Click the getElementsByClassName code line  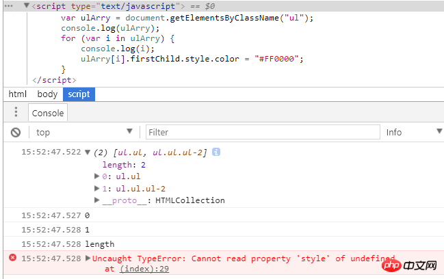coord(187,18)
